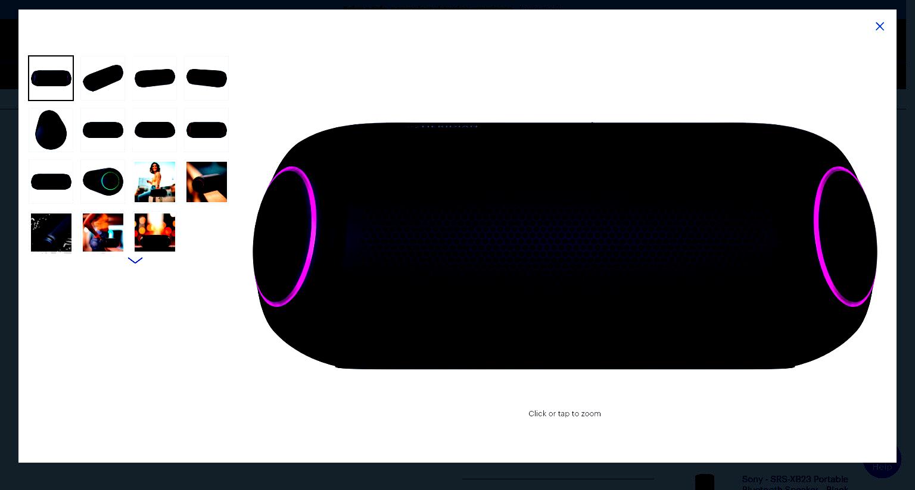This screenshot has width=915, height=490.
Task: Select the fourth thumbnail in first row
Action: click(x=207, y=78)
